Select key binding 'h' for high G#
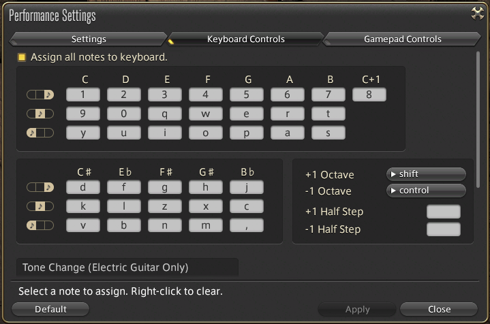The image size is (490, 324). point(206,187)
